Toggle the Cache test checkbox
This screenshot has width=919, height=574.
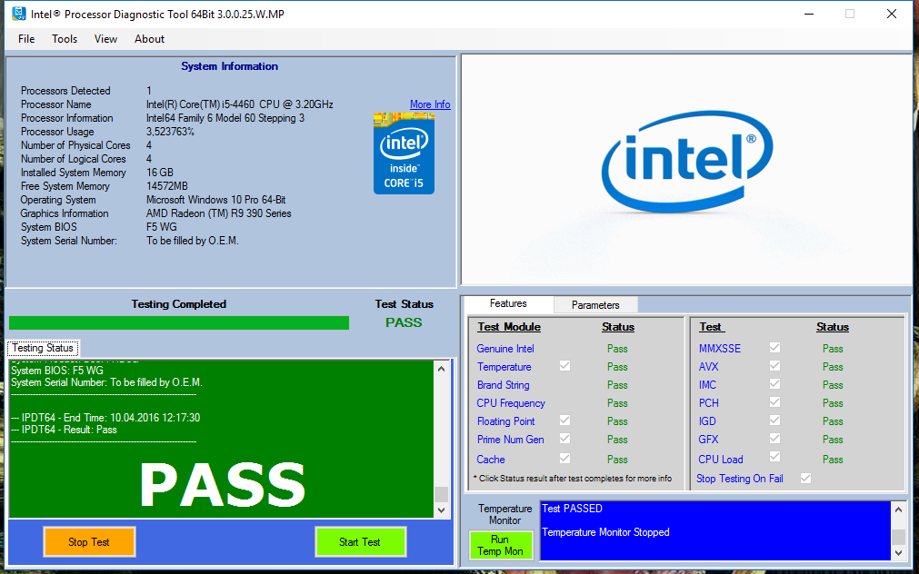pos(565,458)
